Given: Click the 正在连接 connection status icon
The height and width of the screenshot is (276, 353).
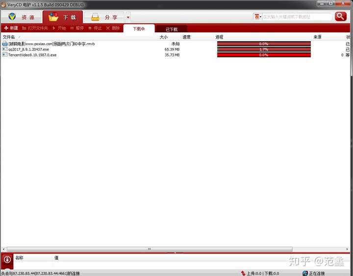Looking at the screenshot, I should [x=305, y=273].
